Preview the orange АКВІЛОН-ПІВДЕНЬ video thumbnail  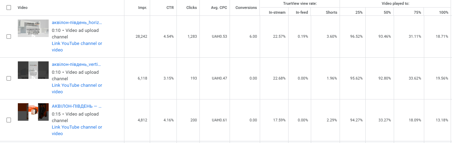pos(33,112)
